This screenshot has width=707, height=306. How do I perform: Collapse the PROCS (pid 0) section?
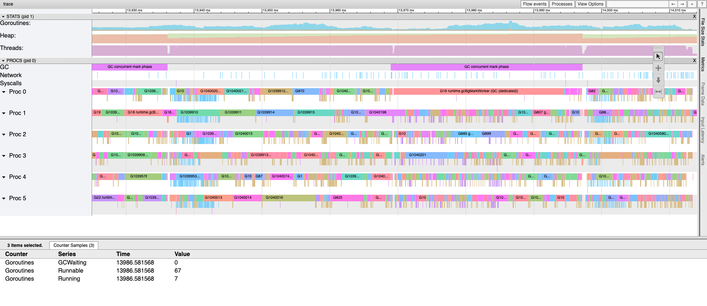[x=3, y=61]
